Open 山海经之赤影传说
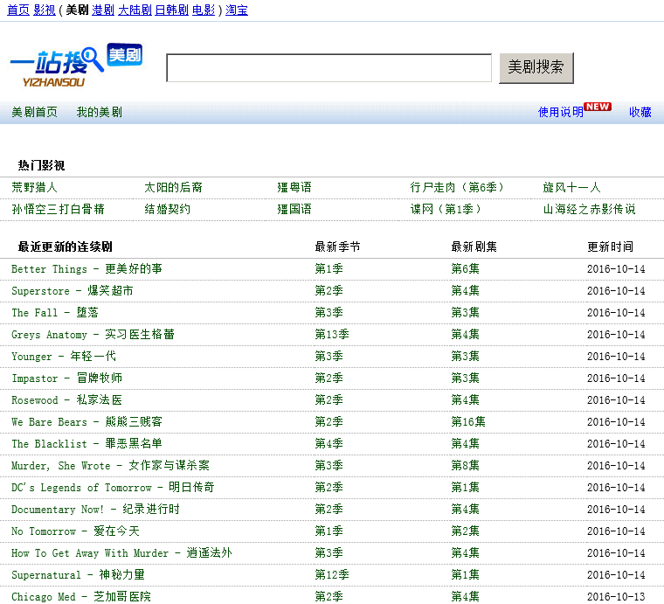Screen dimensions: 664x604 click(589, 209)
